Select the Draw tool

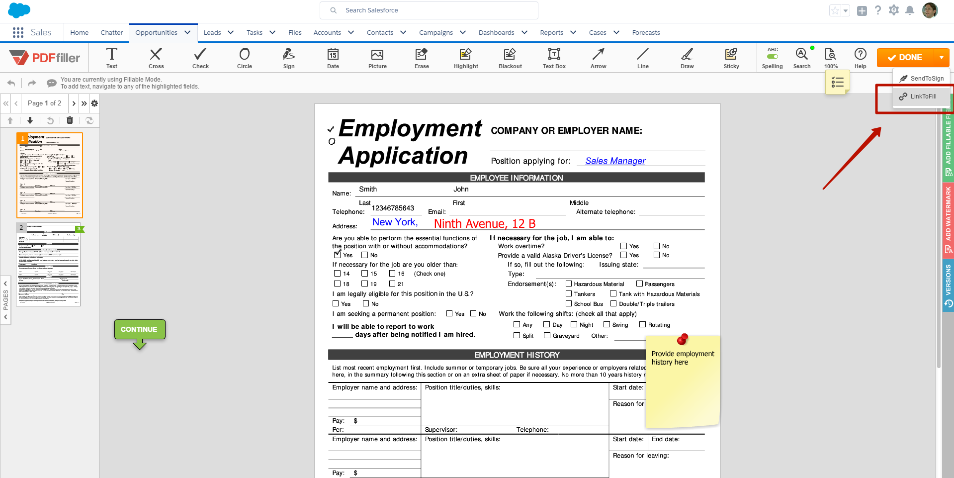[x=687, y=58]
